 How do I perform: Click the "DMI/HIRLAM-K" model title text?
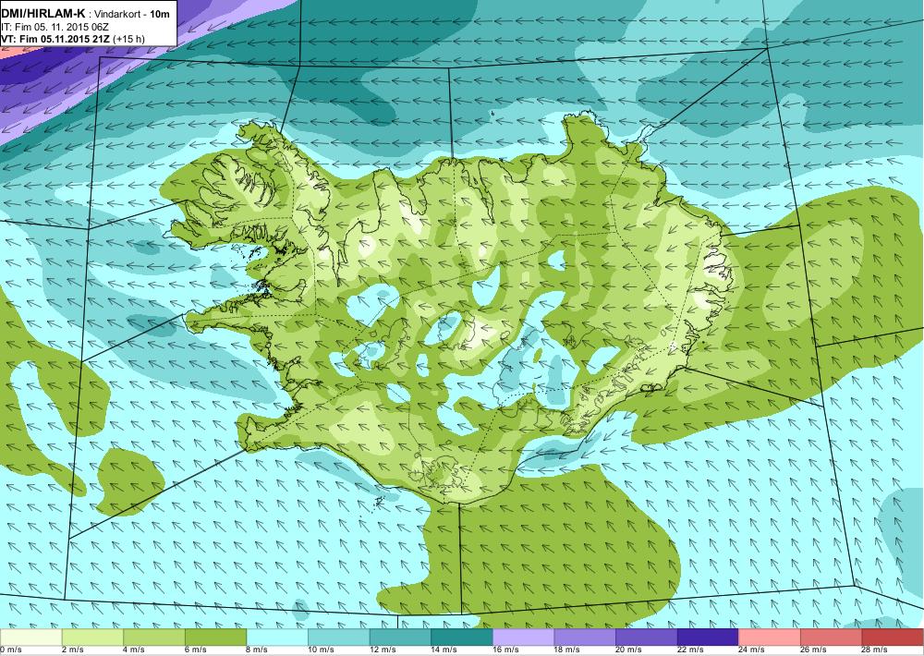[x=43, y=14]
